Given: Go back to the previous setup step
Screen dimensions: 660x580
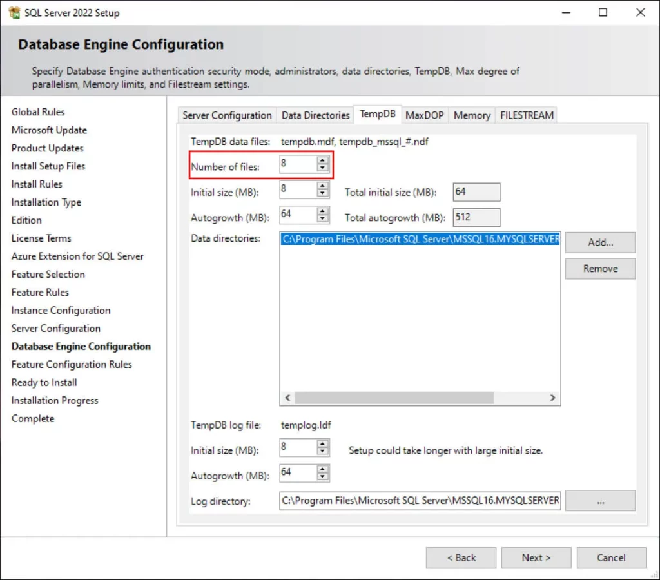Looking at the screenshot, I should pos(461,557).
